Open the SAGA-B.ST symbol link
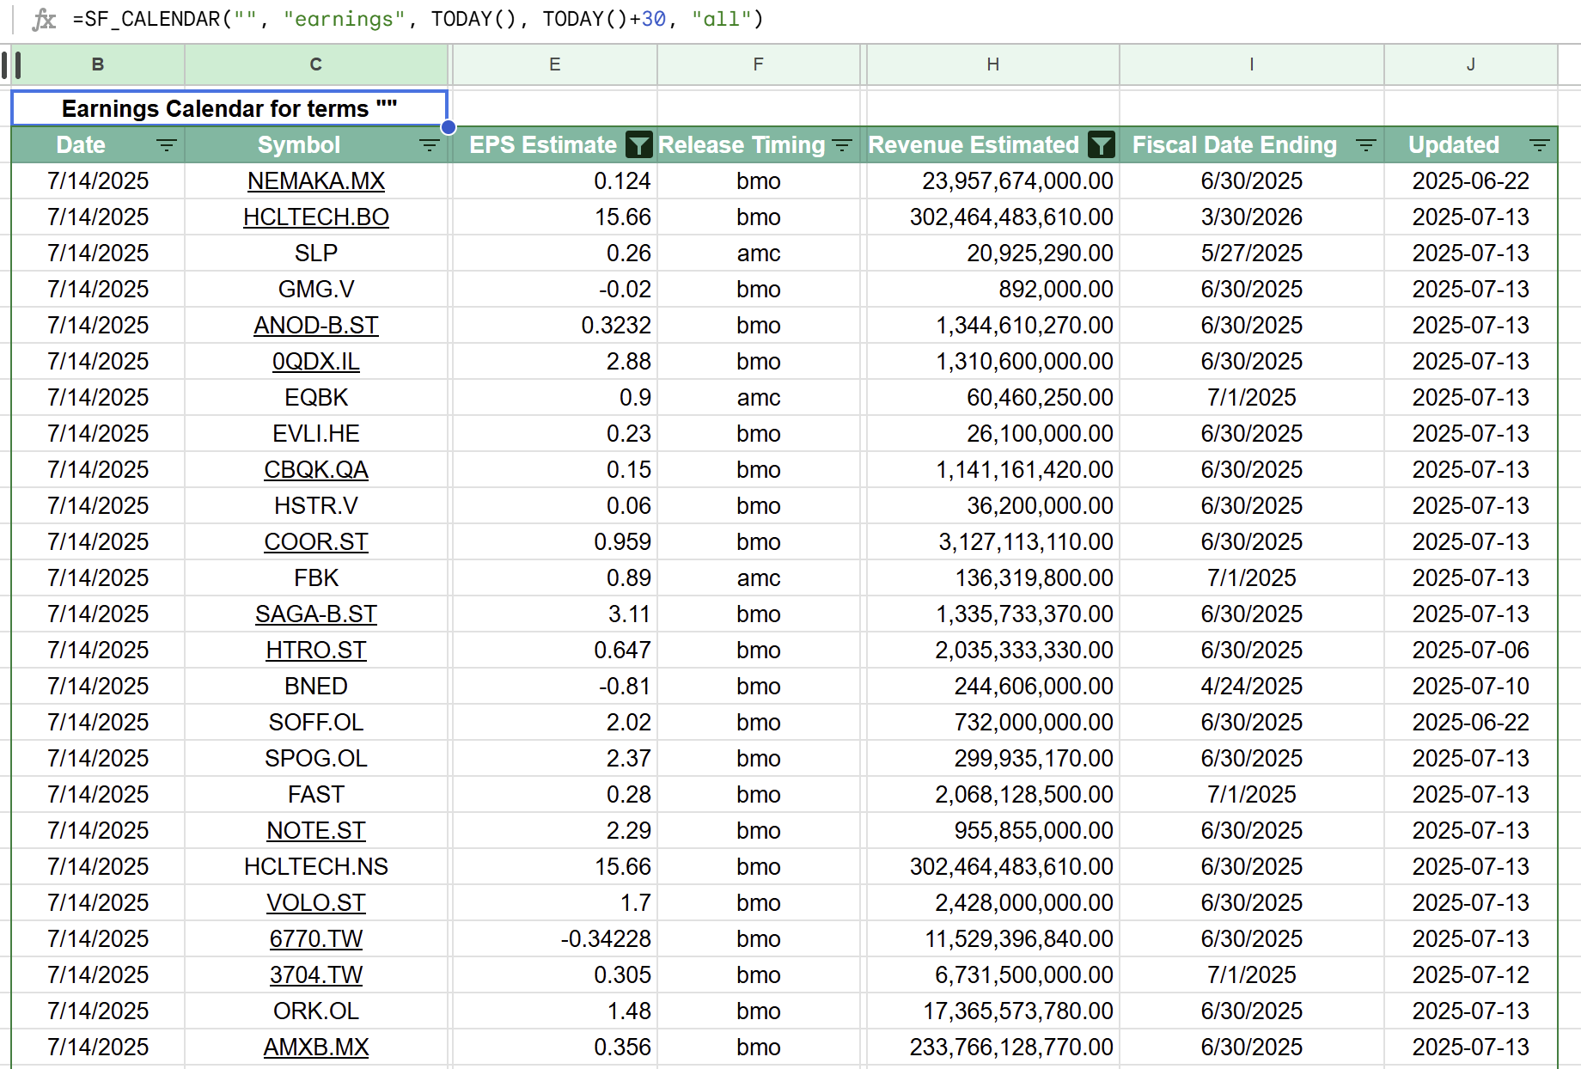Image resolution: width=1581 pixels, height=1069 pixels. click(315, 614)
